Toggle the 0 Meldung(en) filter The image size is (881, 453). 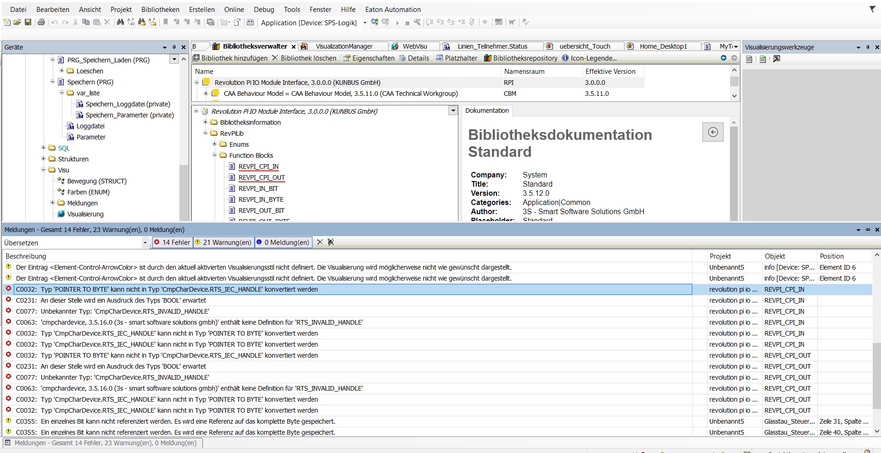pos(283,242)
